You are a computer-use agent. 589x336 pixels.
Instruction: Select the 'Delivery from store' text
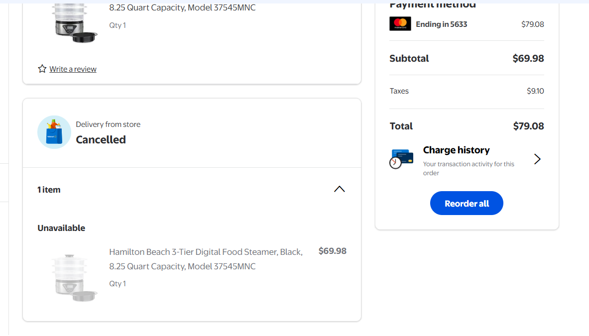[x=108, y=124]
